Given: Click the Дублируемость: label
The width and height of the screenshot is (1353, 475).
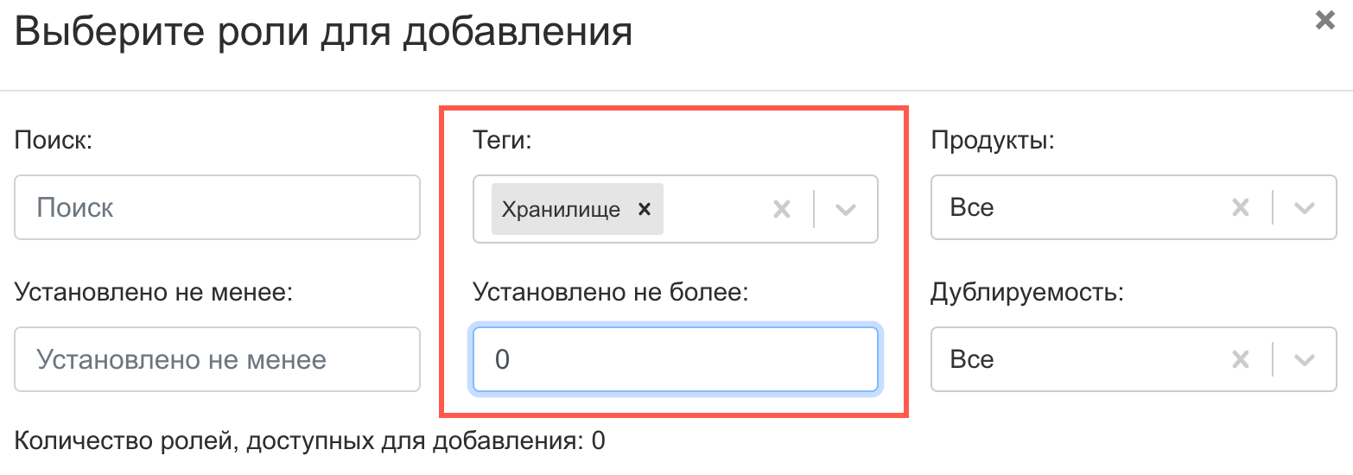Looking at the screenshot, I should [1026, 292].
